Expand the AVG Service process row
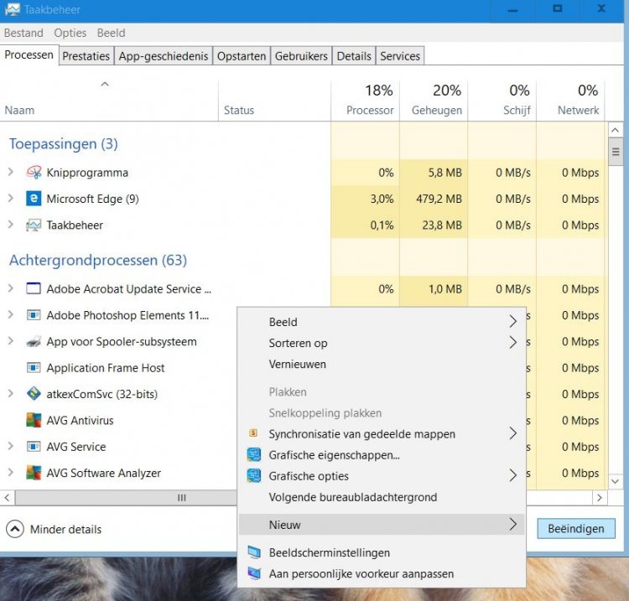 tap(11, 447)
